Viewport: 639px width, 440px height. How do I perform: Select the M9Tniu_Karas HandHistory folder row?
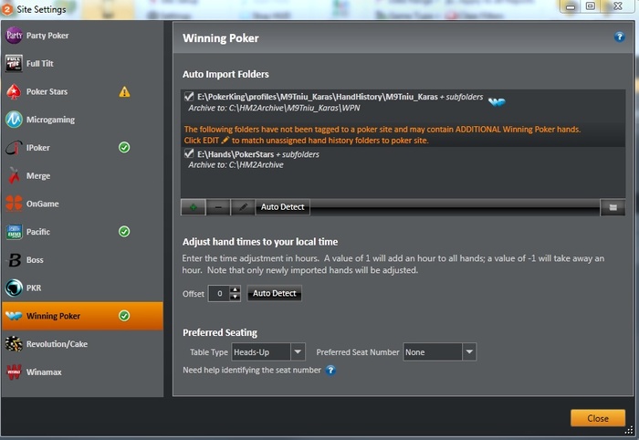(403, 102)
